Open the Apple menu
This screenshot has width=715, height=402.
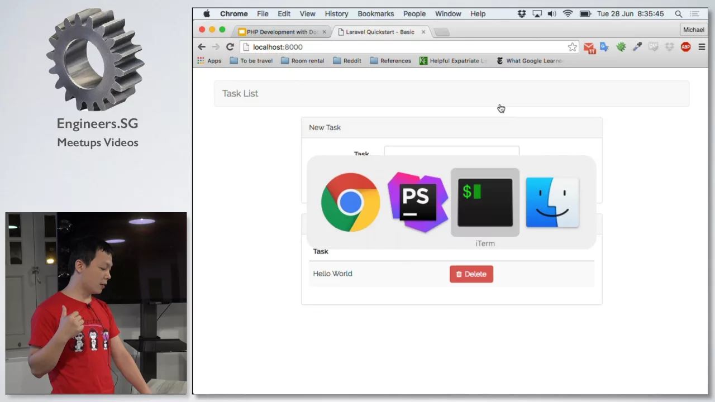(x=207, y=13)
